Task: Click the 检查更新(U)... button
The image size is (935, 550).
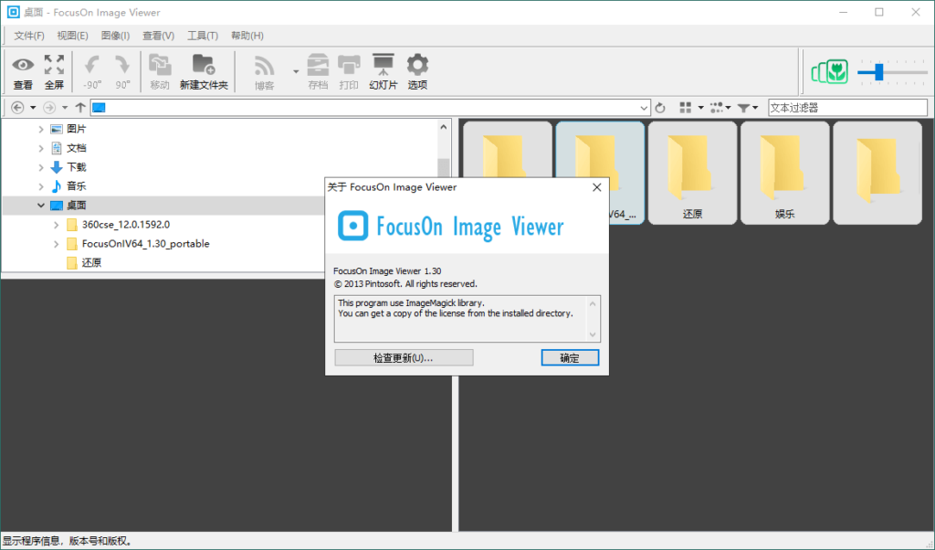Action: point(404,358)
